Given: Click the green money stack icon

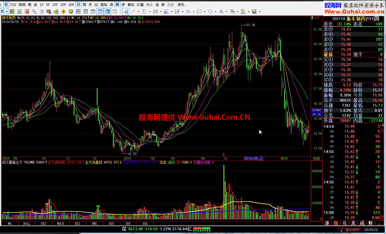Looking at the screenshot, I should pos(56,12).
